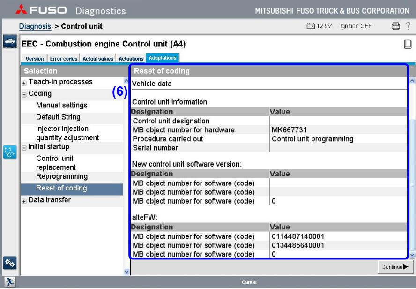The height and width of the screenshot is (289, 416).
Task: Open the Actual values tab
Action: (x=98, y=59)
